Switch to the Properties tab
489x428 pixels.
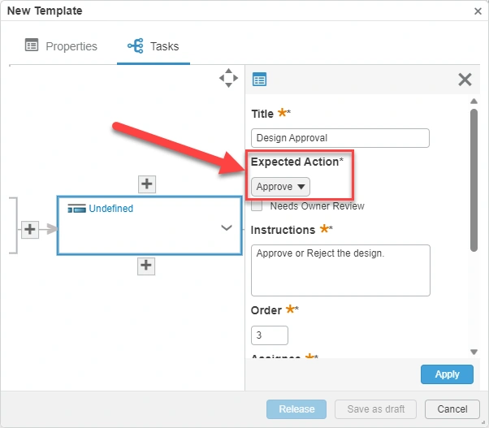[x=61, y=46]
